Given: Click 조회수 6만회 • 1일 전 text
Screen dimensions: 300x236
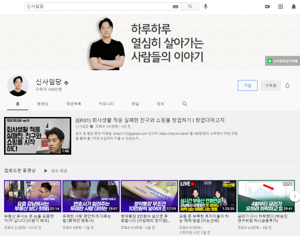Looking at the screenshot, I should point(78,228).
